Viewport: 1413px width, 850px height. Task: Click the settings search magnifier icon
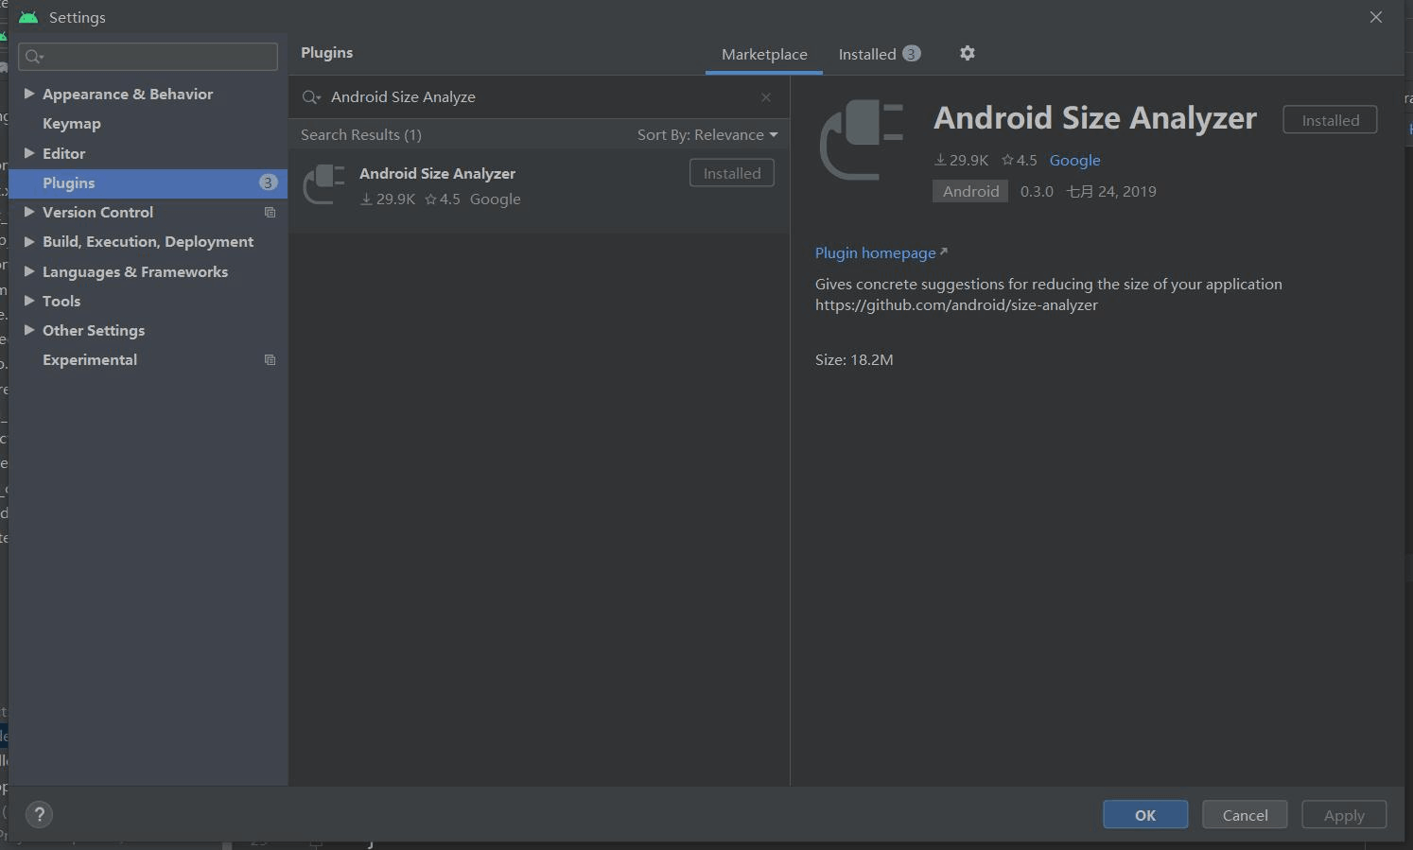tap(34, 57)
